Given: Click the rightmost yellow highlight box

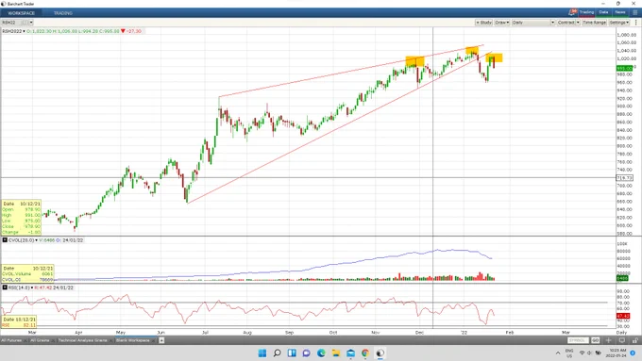Looking at the screenshot, I should click(x=494, y=57).
